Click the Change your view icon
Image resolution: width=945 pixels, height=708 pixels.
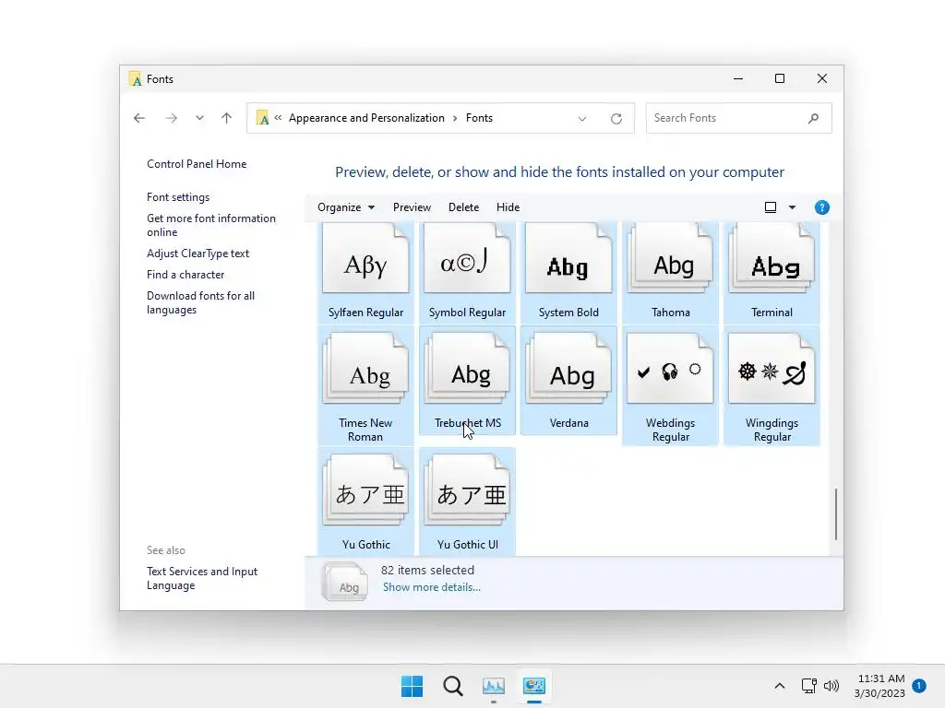[x=771, y=207]
